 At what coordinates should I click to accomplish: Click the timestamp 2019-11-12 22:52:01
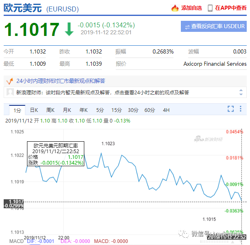pyautogui.click(x=106, y=32)
